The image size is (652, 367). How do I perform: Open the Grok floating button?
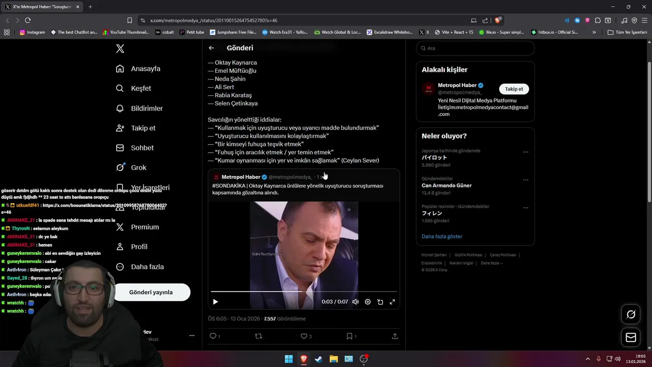[631, 314]
